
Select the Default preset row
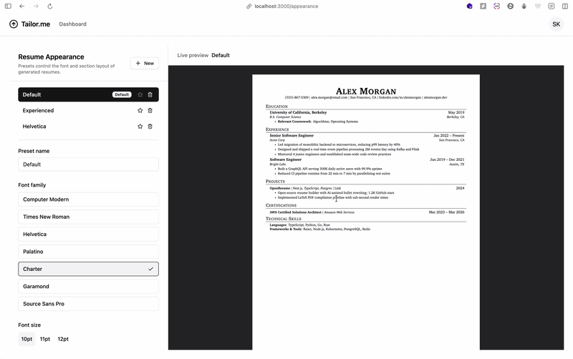point(88,94)
